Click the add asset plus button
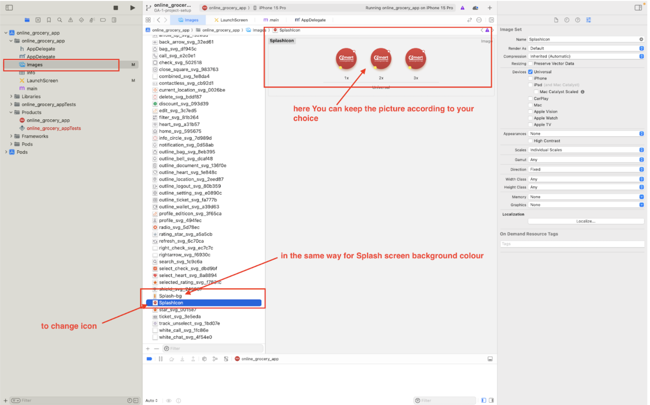 148,348
